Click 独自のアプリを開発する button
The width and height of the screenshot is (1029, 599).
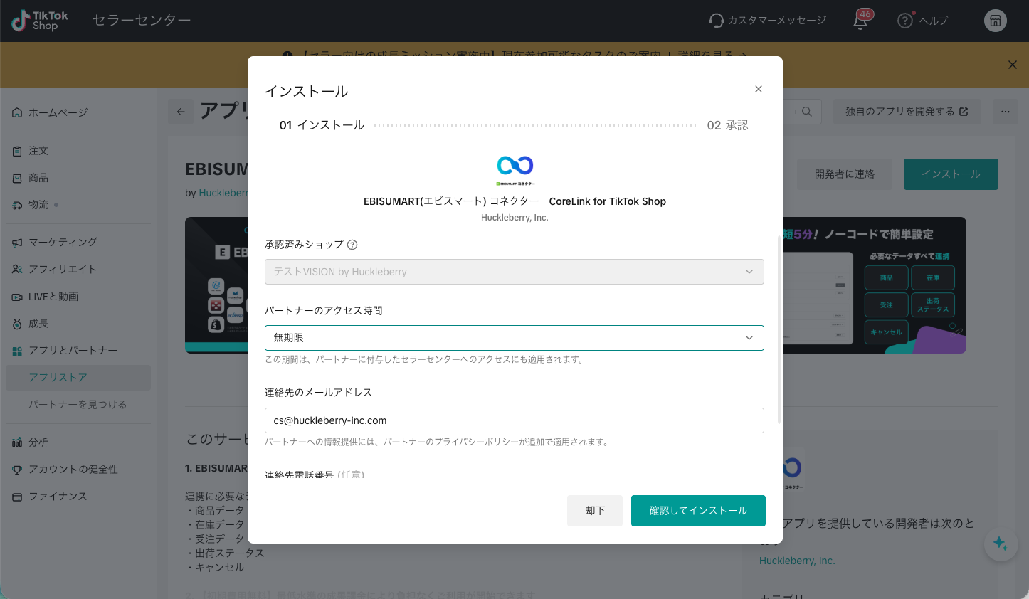pos(907,112)
